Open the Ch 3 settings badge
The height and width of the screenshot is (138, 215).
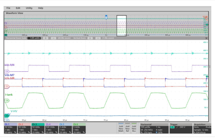38,128
